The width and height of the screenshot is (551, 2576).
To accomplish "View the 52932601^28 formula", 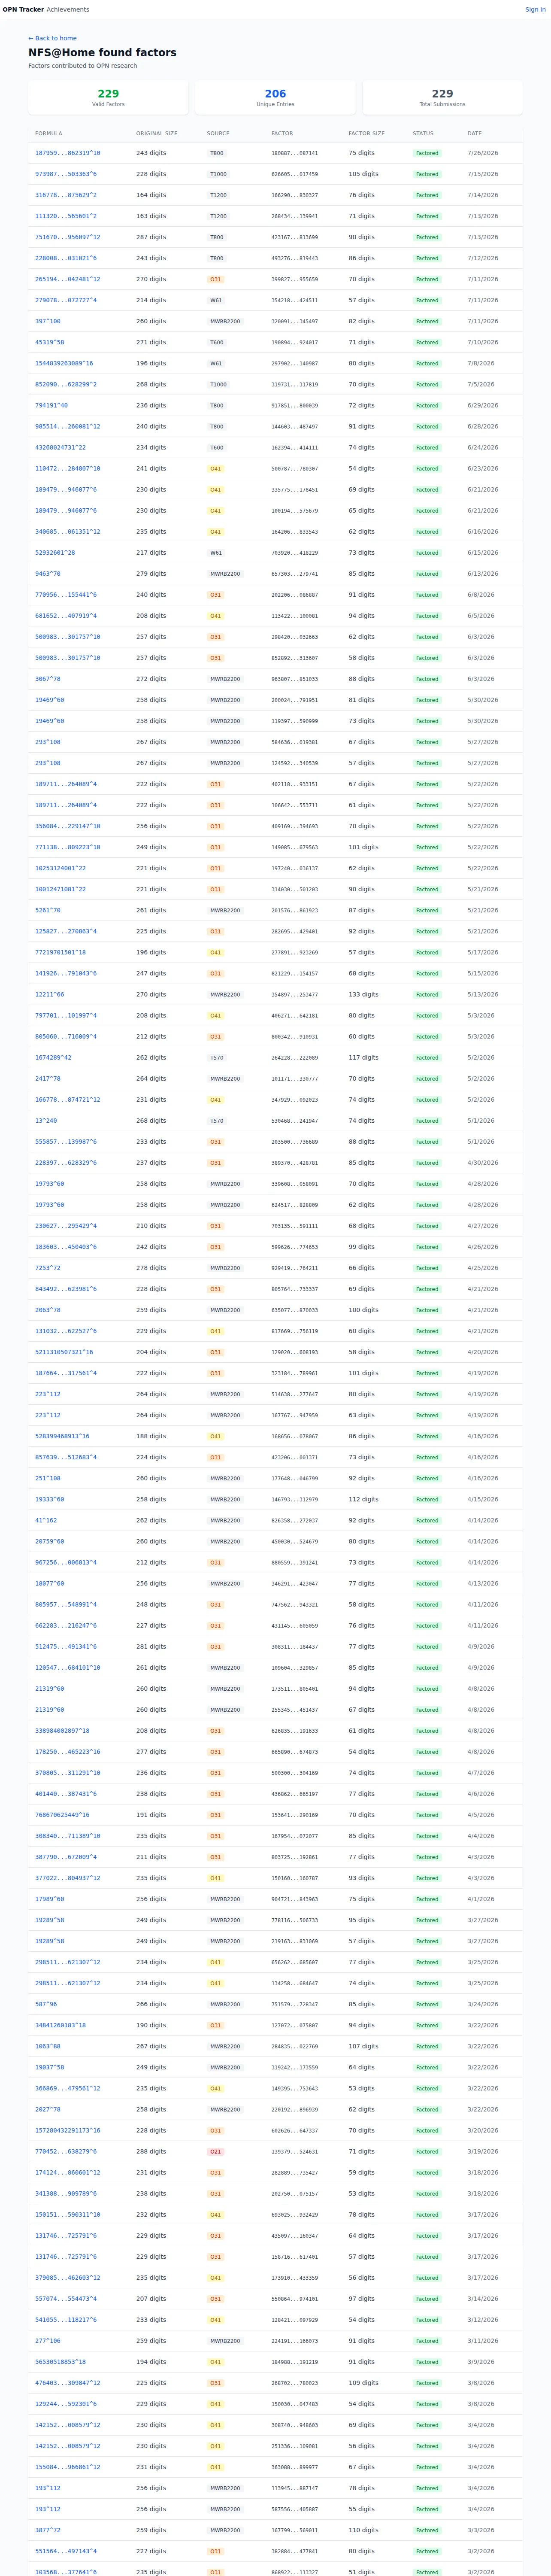I will point(54,552).
